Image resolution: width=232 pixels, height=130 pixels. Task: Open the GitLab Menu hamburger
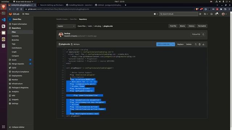26,14
